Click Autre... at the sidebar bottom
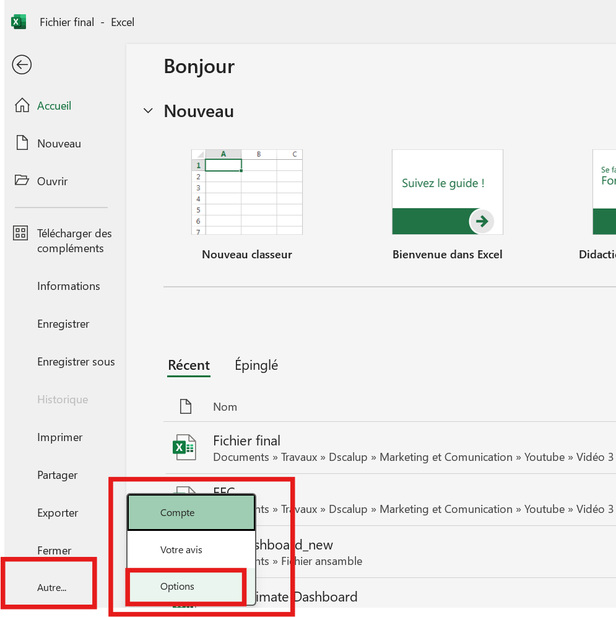 point(51,587)
